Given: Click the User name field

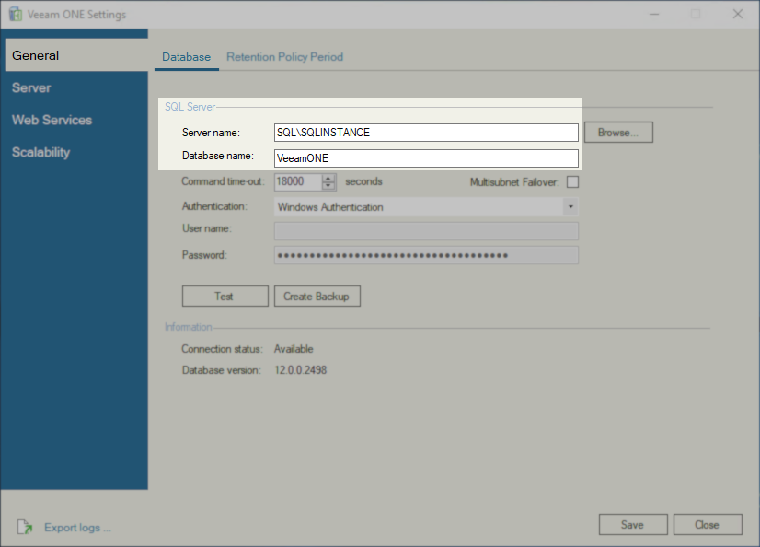Looking at the screenshot, I should [x=426, y=231].
